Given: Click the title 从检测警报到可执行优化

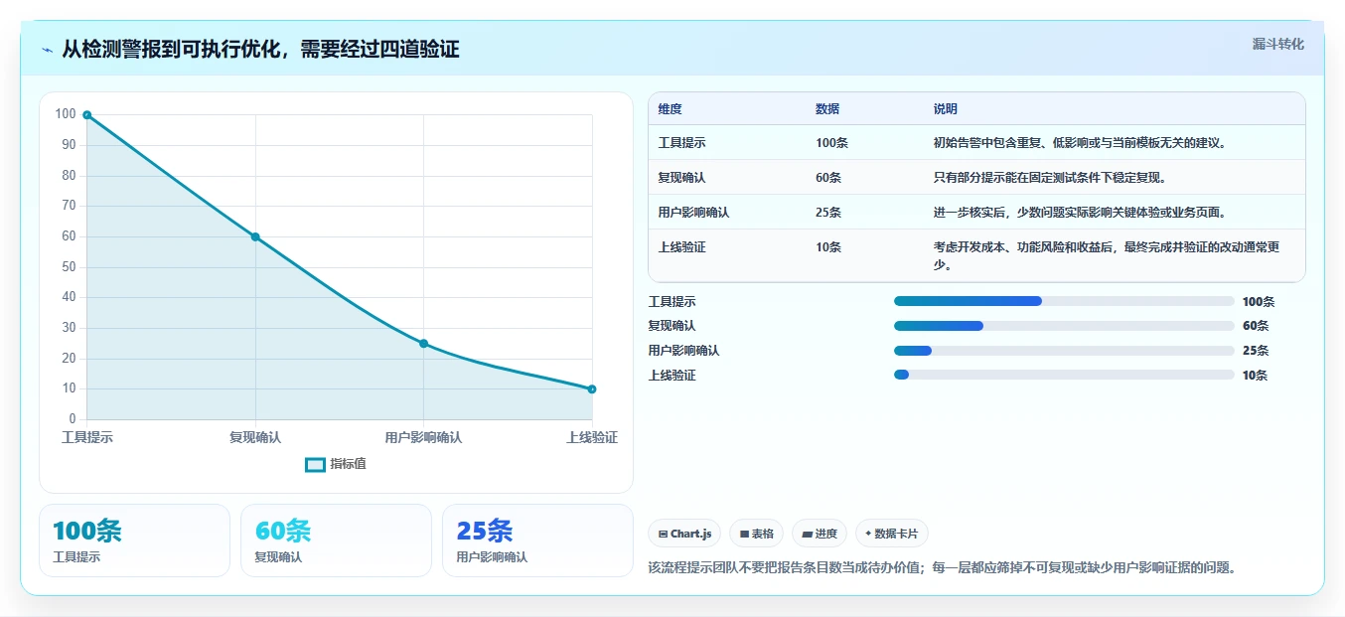Looking at the screenshot, I should pyautogui.click(x=260, y=50).
